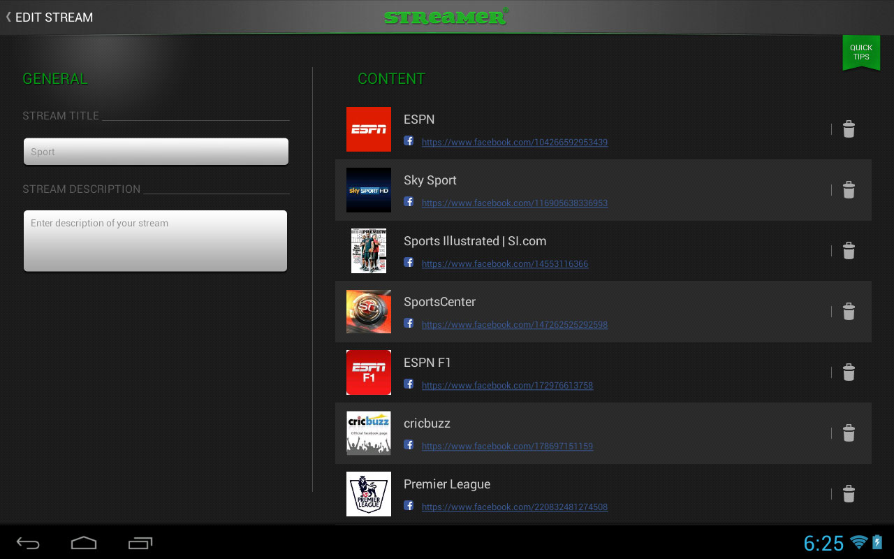Tap the Android back navigation button

pyautogui.click(x=28, y=543)
